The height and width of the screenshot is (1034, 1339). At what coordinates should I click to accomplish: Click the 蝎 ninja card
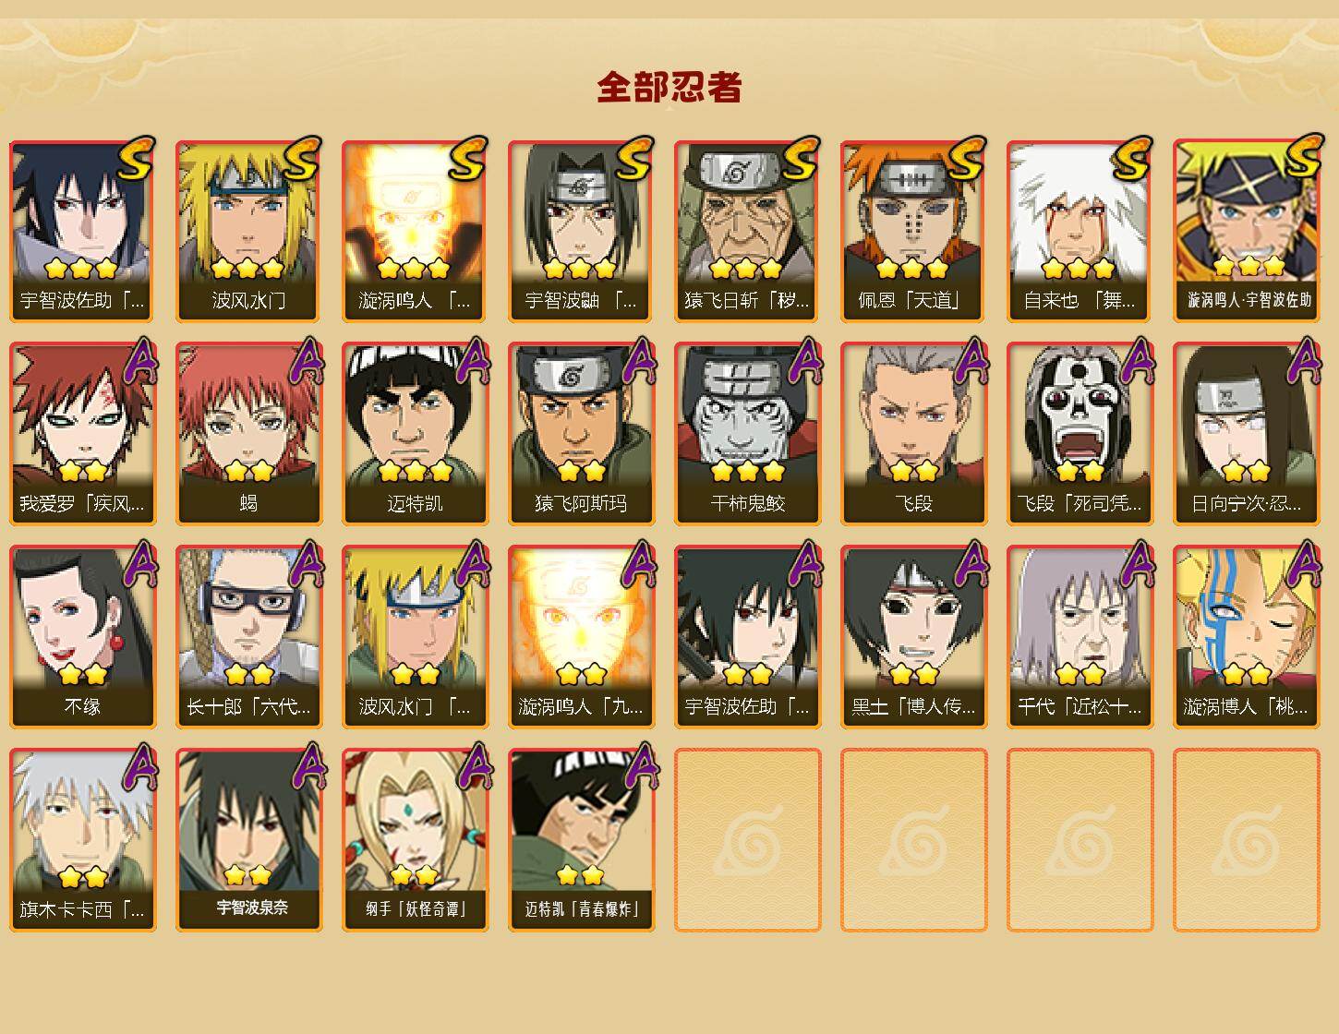point(248,434)
